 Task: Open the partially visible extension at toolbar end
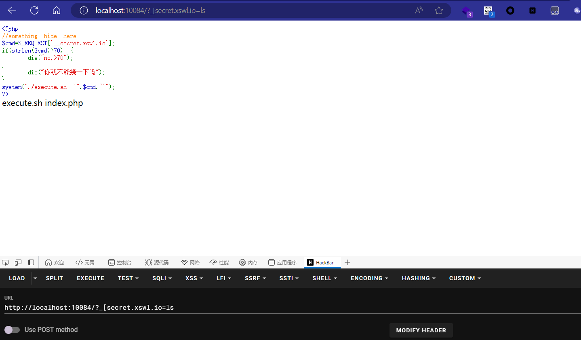point(577,11)
